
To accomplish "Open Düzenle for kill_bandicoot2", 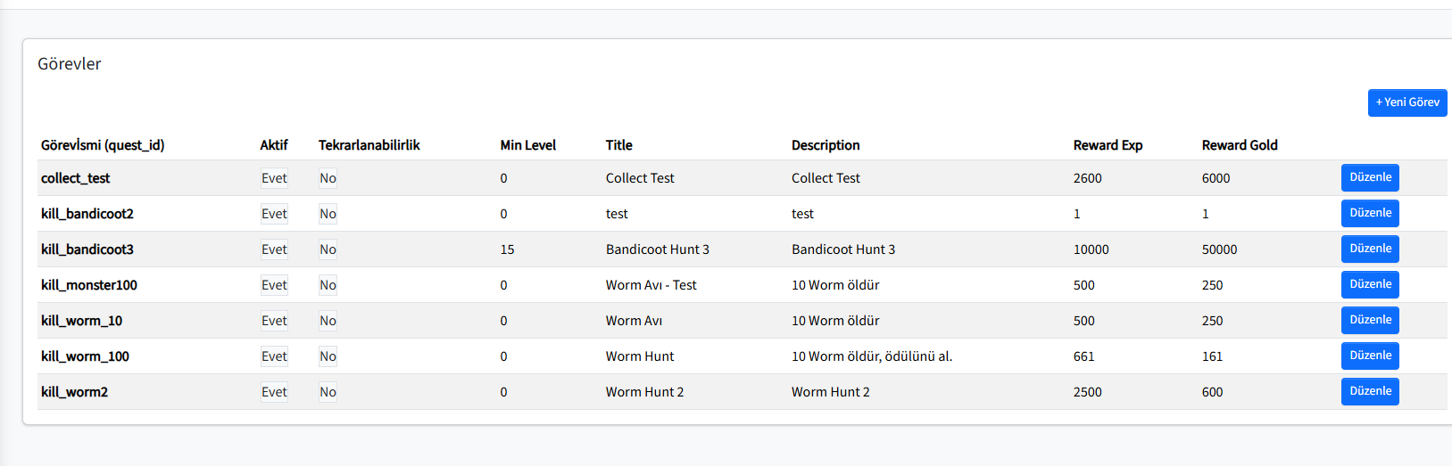I will click(1370, 213).
